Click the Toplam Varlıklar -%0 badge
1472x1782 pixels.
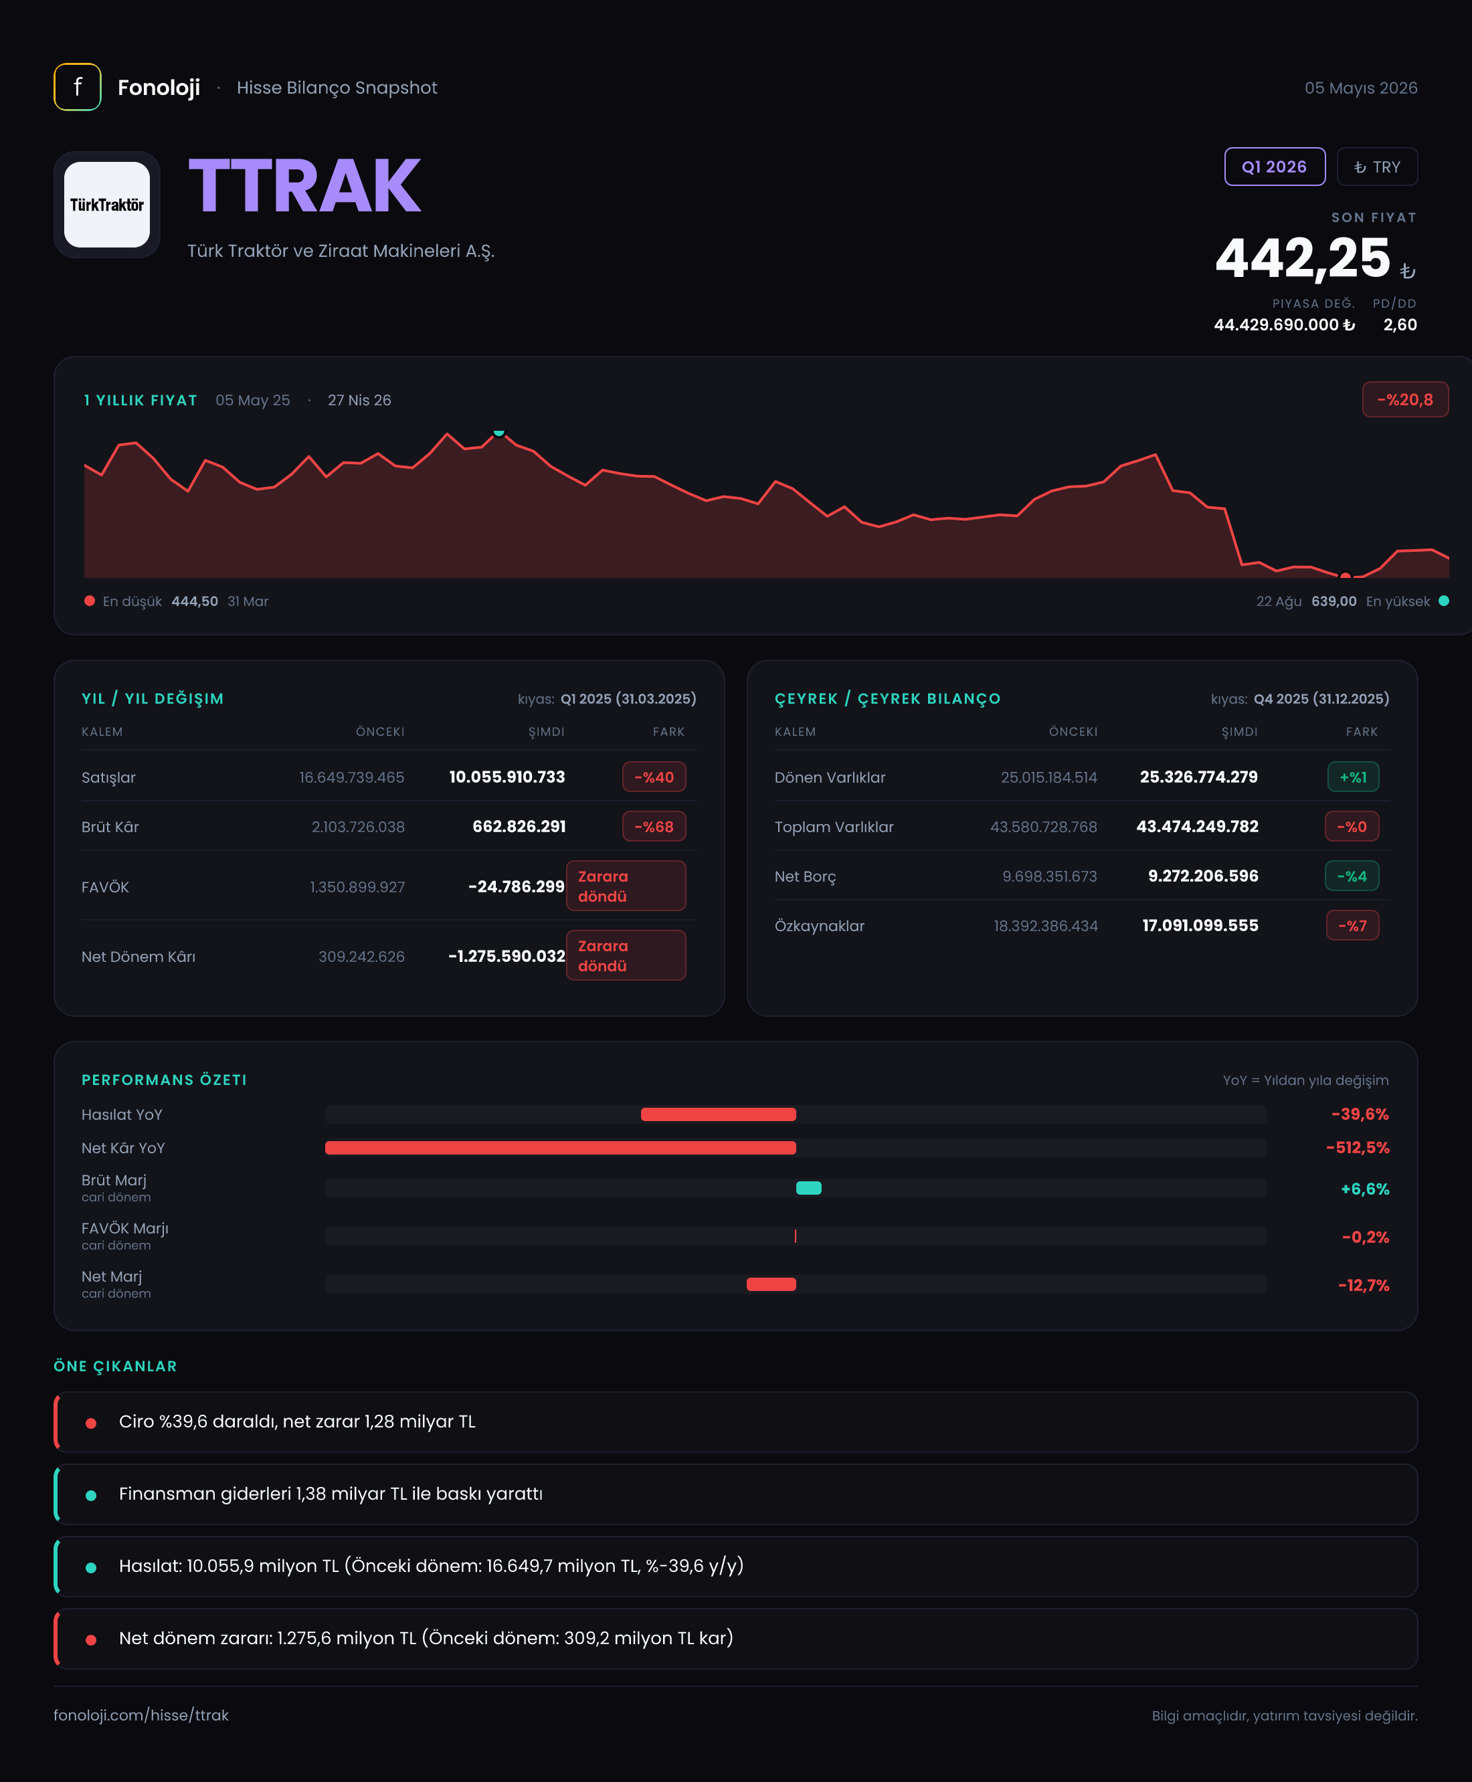tap(1352, 827)
